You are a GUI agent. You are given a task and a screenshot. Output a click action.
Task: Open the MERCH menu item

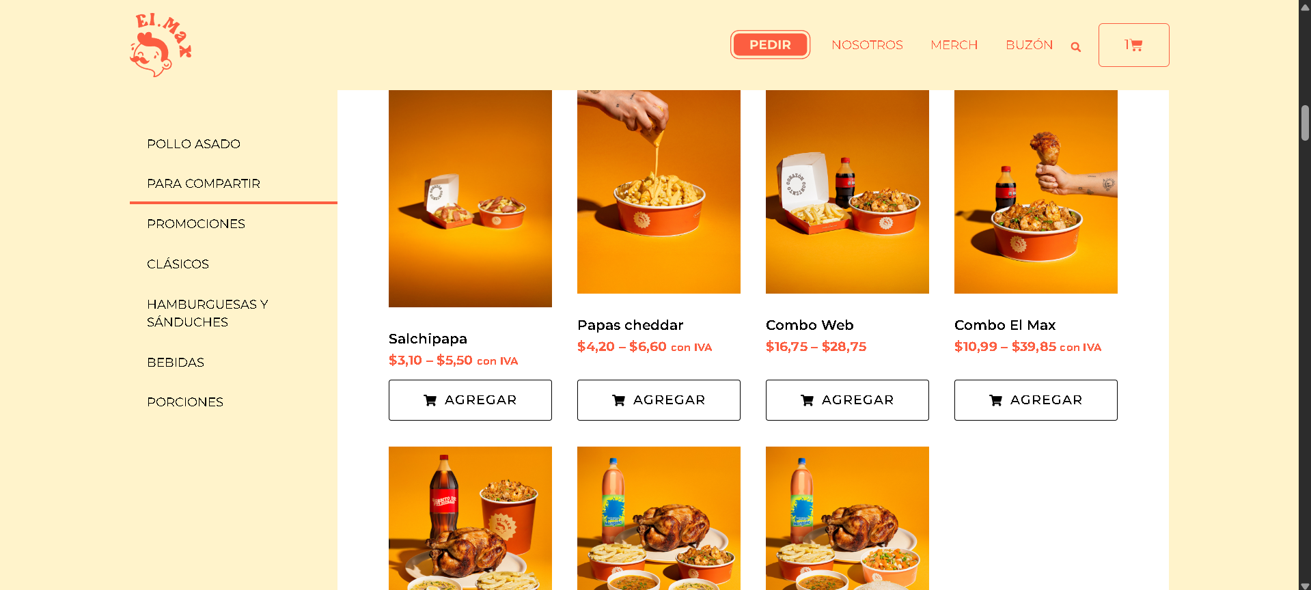pyautogui.click(x=954, y=45)
